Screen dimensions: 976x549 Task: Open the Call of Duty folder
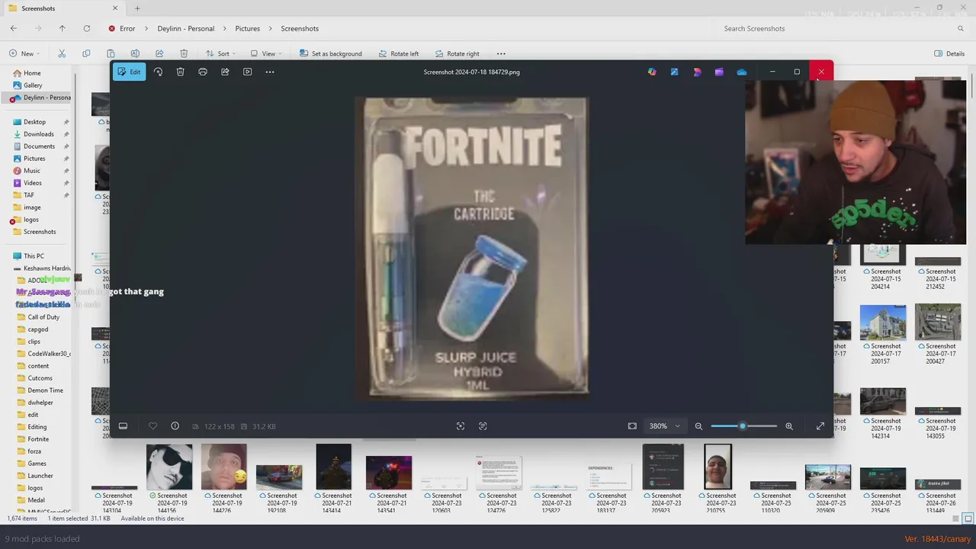click(x=43, y=317)
